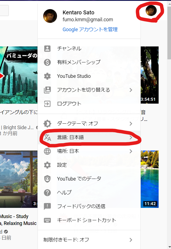Click the keyboard shortcuts icon
The image size is (171, 249).
tap(47, 220)
